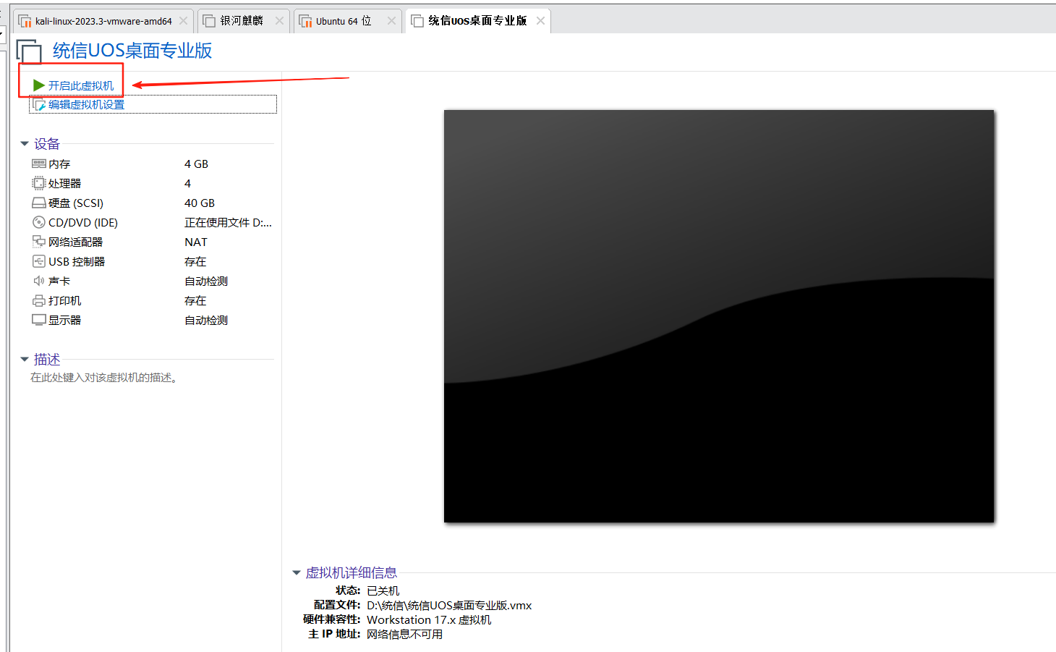The height and width of the screenshot is (652, 1056).
Task: Open 编辑虚拟机设置 link
Action: click(x=86, y=105)
